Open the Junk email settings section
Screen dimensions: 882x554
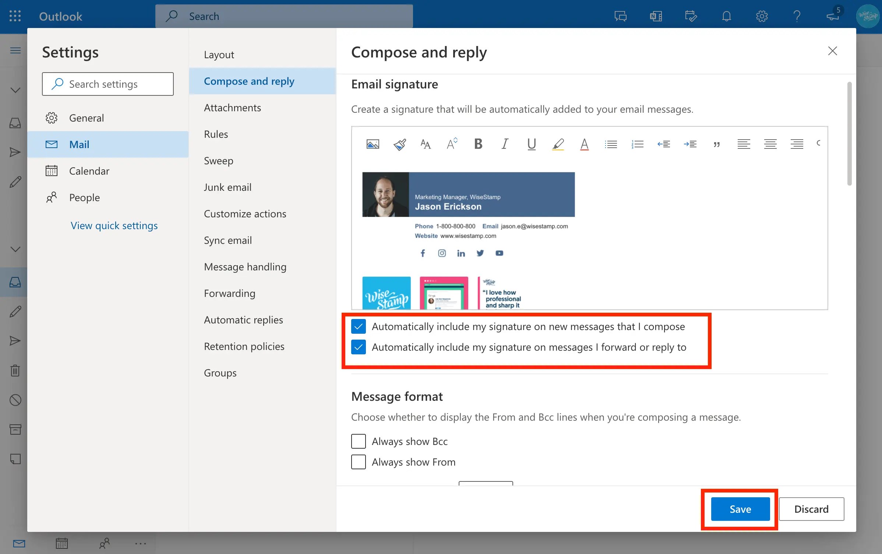point(227,187)
